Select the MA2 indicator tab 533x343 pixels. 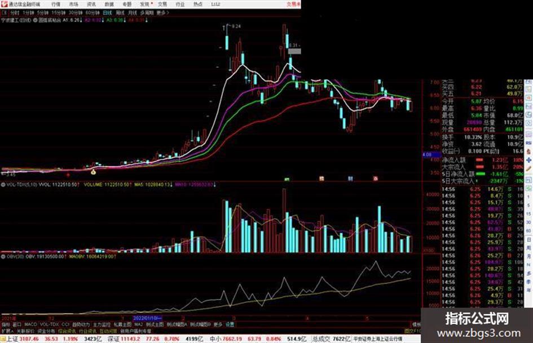coord(138,324)
